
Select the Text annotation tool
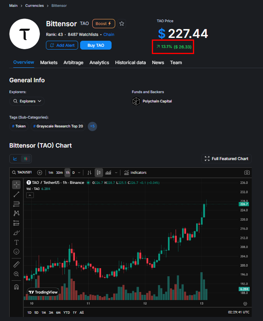(17, 242)
